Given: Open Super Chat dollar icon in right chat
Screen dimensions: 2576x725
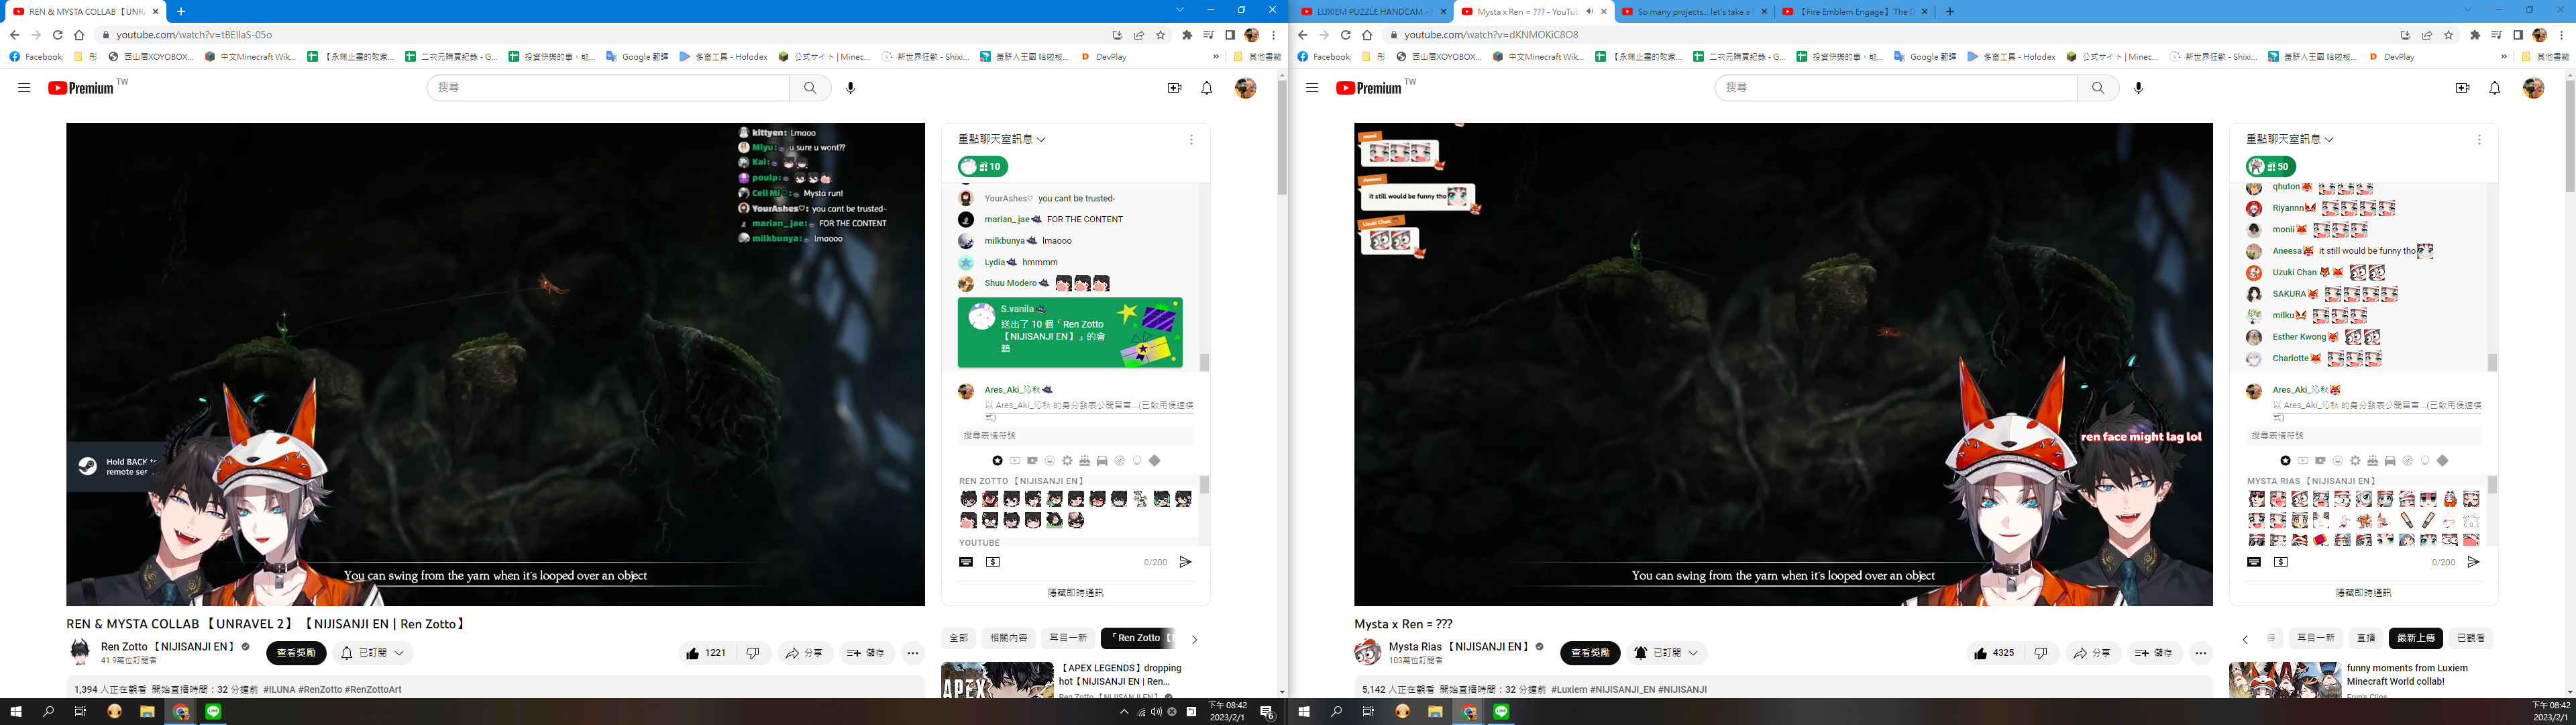Looking at the screenshot, I should pyautogui.click(x=2281, y=563).
